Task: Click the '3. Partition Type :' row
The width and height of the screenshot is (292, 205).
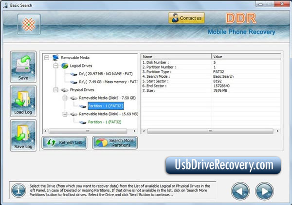Action: (211, 72)
